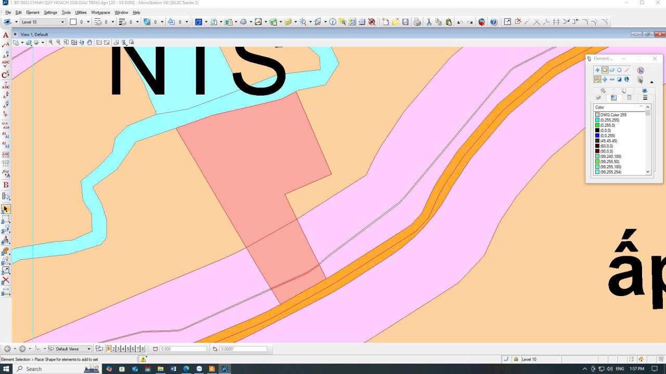The image size is (666, 374).
Task: Collapse Element Selection extended settings arrow
Action: pos(651,82)
